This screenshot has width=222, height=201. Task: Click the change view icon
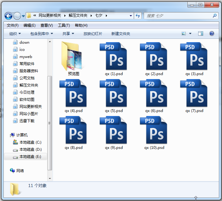tap(184, 33)
